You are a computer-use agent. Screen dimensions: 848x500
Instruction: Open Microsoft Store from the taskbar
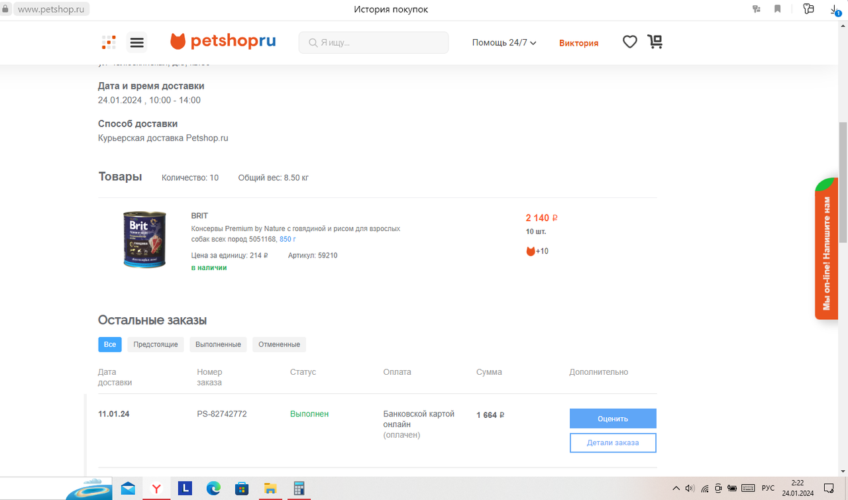pos(242,489)
